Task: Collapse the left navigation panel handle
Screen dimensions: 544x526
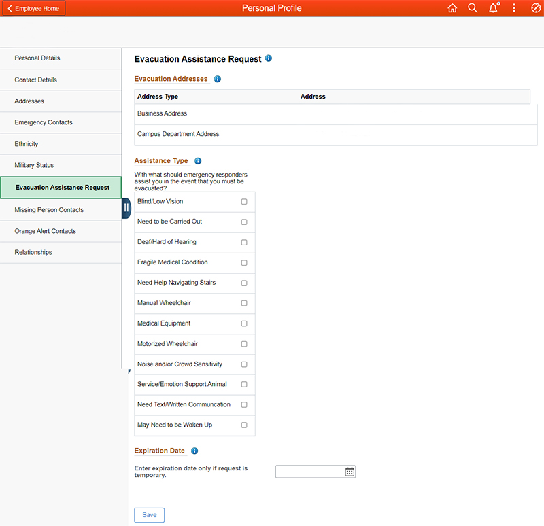Action: coord(126,208)
